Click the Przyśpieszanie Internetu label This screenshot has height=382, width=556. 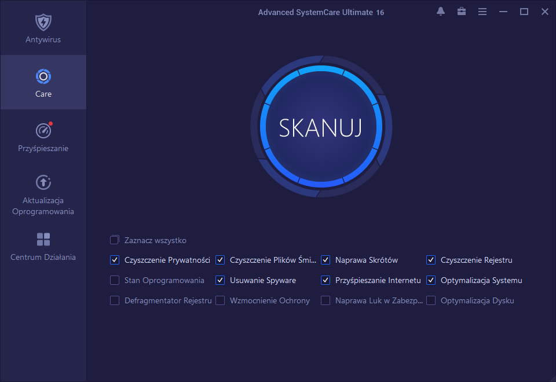pyautogui.click(x=378, y=280)
